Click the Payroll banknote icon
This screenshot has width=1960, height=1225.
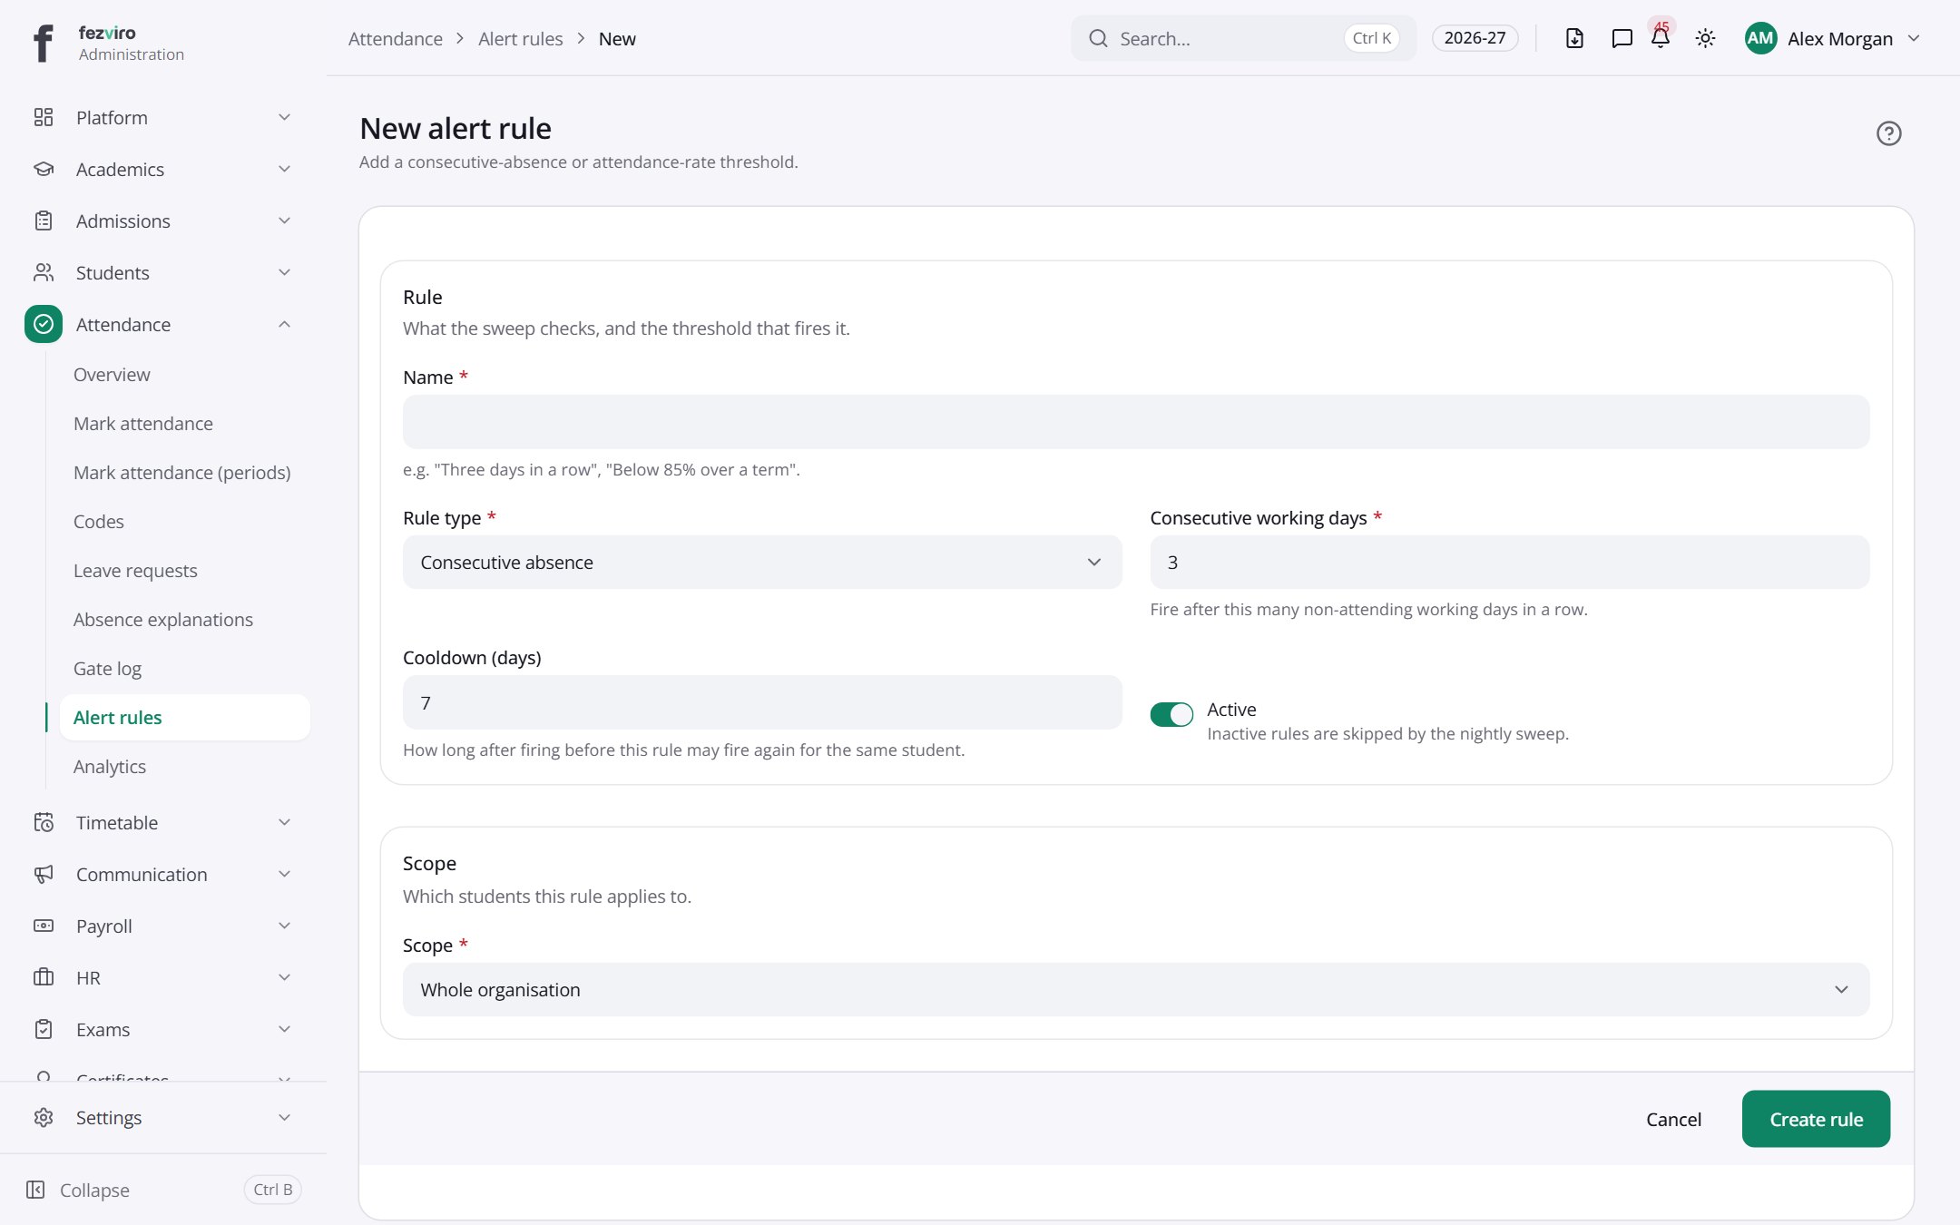(x=44, y=926)
